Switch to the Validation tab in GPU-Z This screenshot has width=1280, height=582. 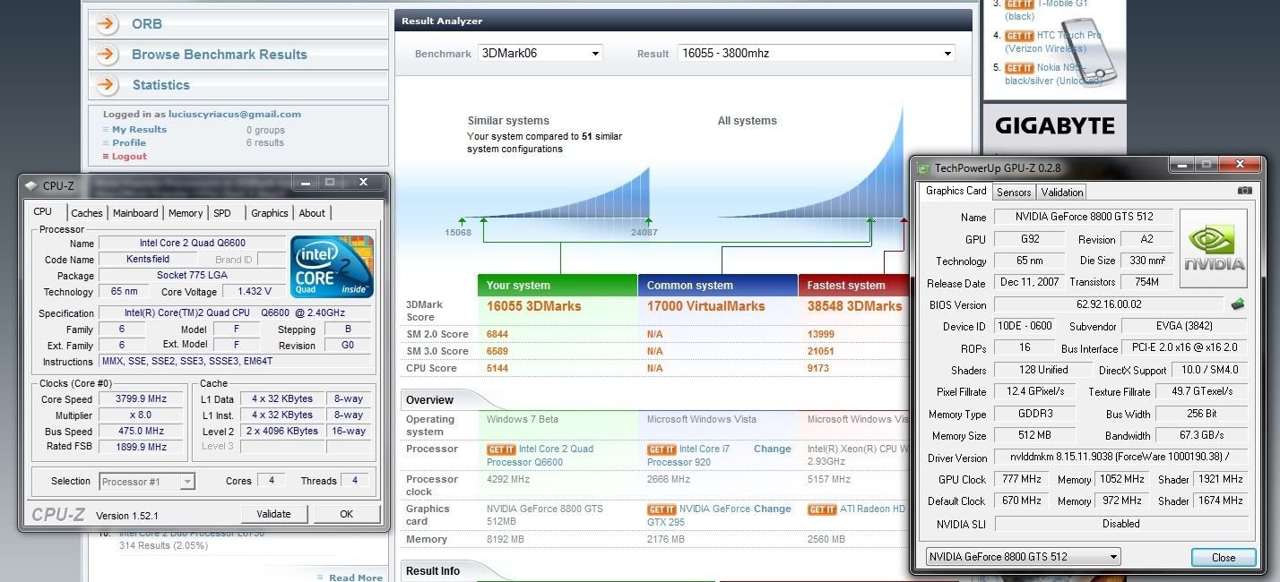[1062, 192]
